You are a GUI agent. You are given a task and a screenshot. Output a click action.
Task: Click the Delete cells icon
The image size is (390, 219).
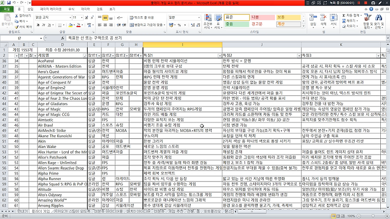(x=323, y=18)
